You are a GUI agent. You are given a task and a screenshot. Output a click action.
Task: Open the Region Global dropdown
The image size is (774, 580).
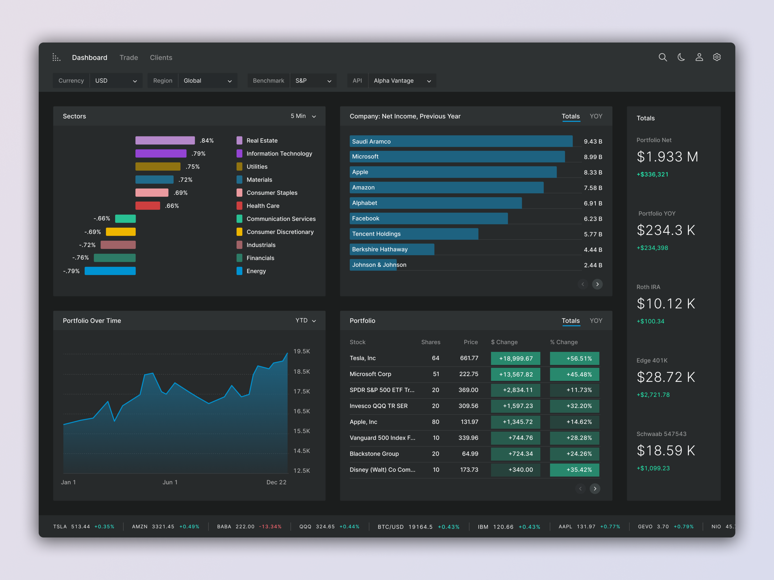coord(207,81)
